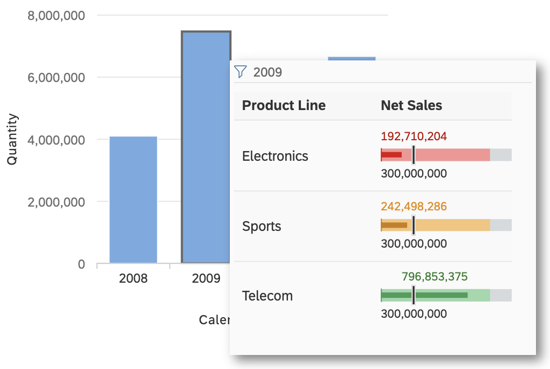
Task: Click the Quantity axis title
Action: [12, 139]
